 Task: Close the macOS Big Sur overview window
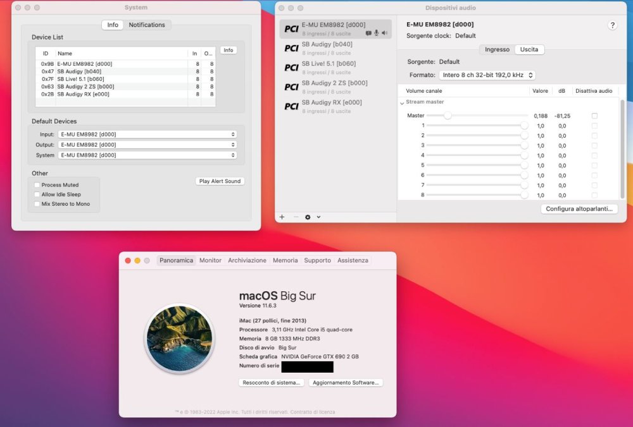tap(128, 261)
